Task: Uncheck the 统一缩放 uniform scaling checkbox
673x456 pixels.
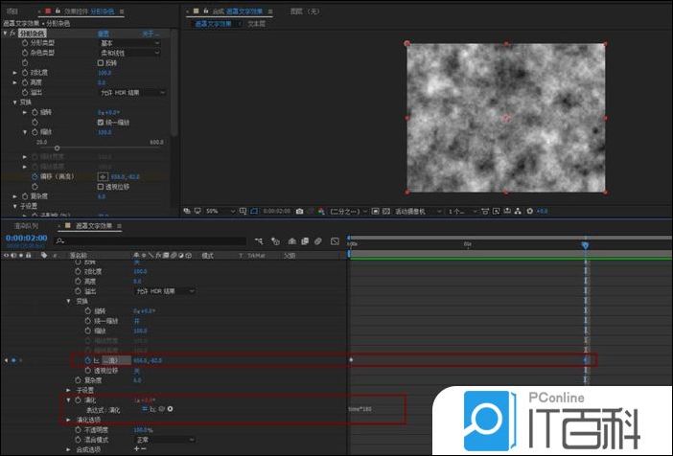Action: (x=101, y=123)
